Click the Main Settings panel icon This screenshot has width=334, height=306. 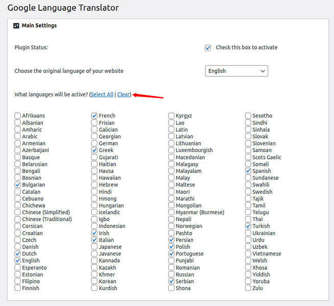(x=16, y=25)
